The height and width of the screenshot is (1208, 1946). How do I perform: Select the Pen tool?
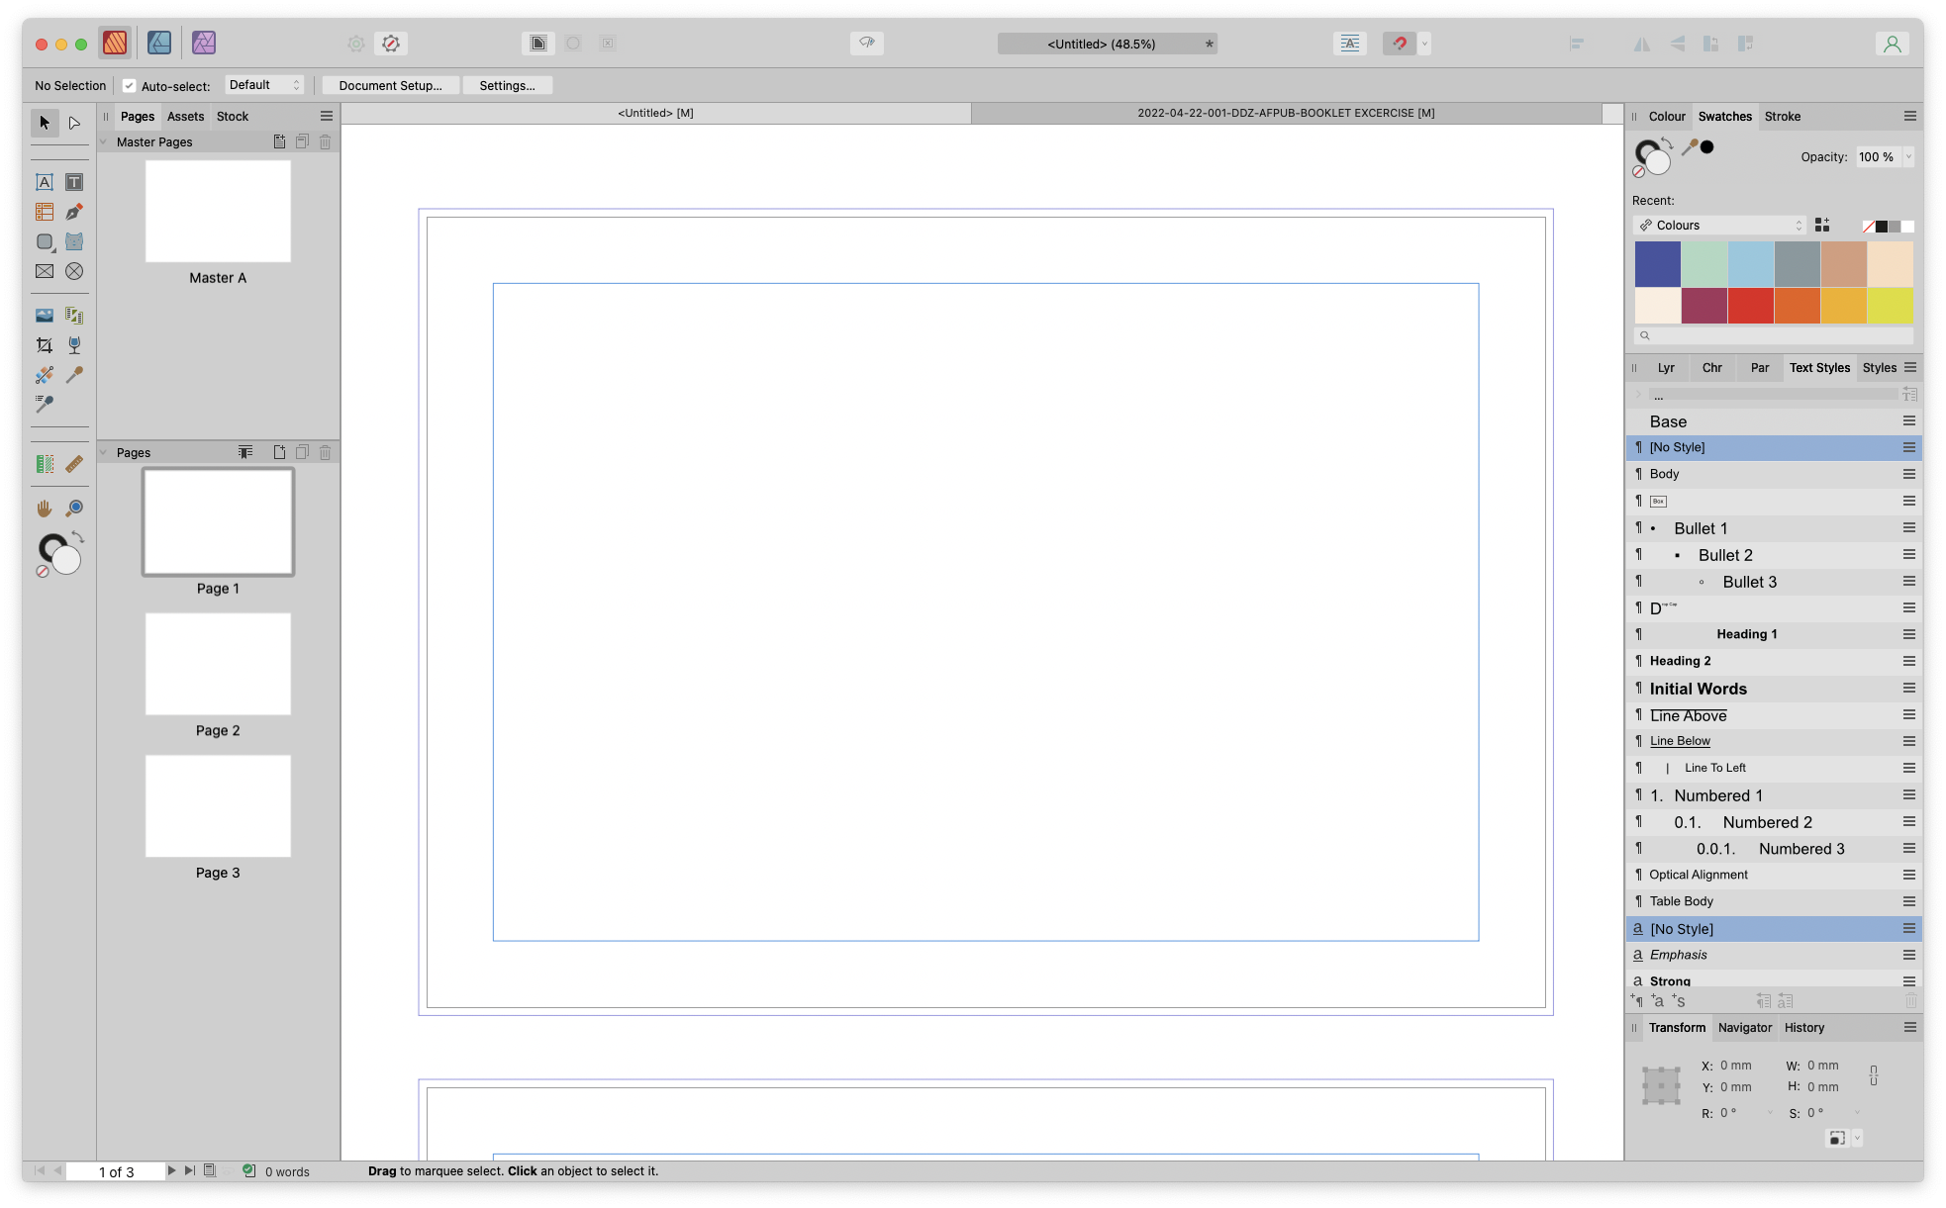74,212
